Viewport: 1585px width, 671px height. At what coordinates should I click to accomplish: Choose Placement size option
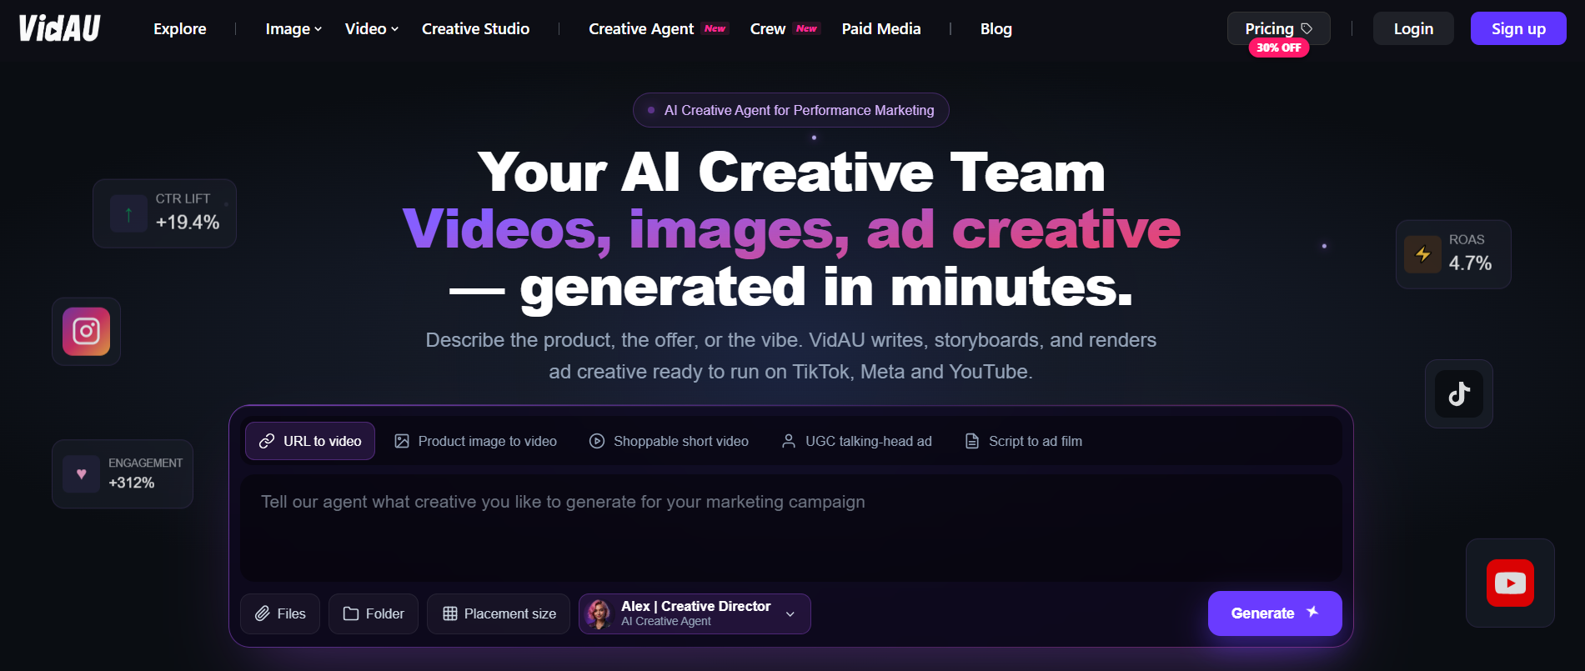499,613
